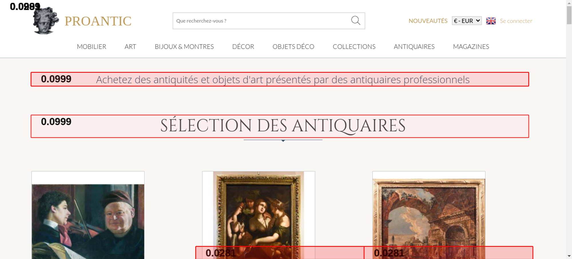This screenshot has height=259, width=572.
Task: Click the 'Achetez des antiquités' tagline text
Action: click(283, 80)
